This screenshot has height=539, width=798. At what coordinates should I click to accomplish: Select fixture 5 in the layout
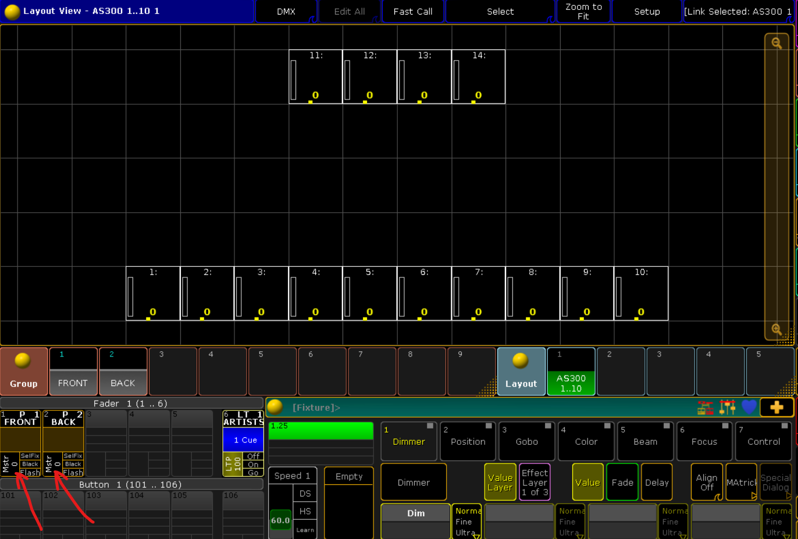(370, 294)
